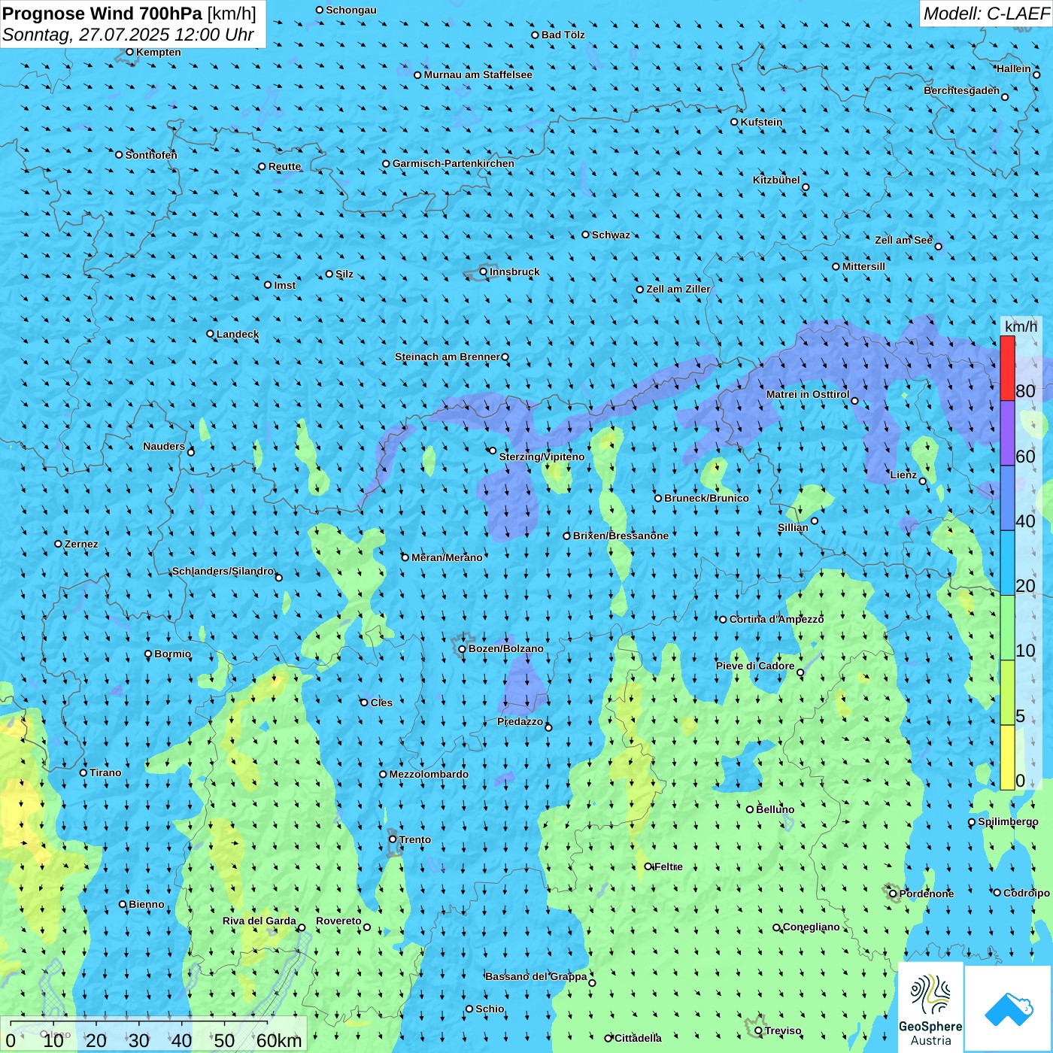Viewport: 1053px width, 1053px height.
Task: Select the Belluno city label
Action: pyautogui.click(x=775, y=809)
